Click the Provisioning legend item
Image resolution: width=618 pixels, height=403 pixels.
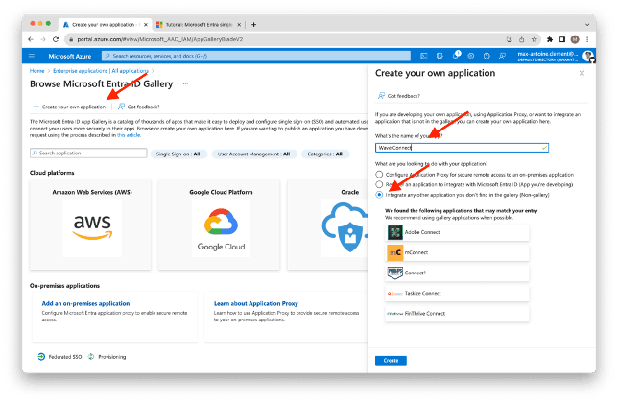[107, 357]
